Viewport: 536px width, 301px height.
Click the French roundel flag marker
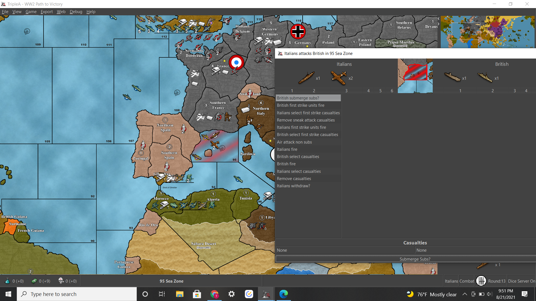[236, 62]
